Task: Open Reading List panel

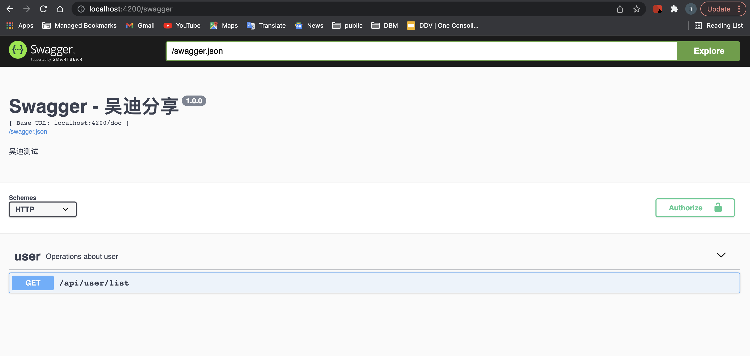Action: [x=719, y=26]
